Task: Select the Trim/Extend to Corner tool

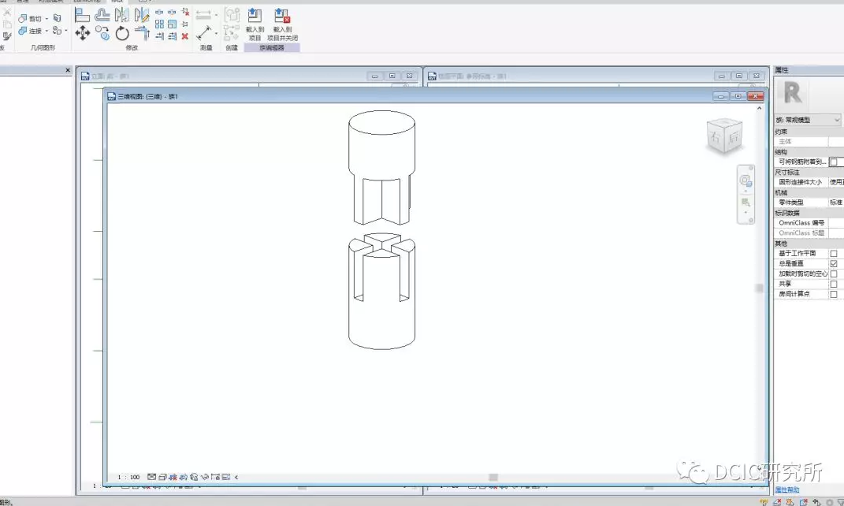Action: pyautogui.click(x=142, y=33)
